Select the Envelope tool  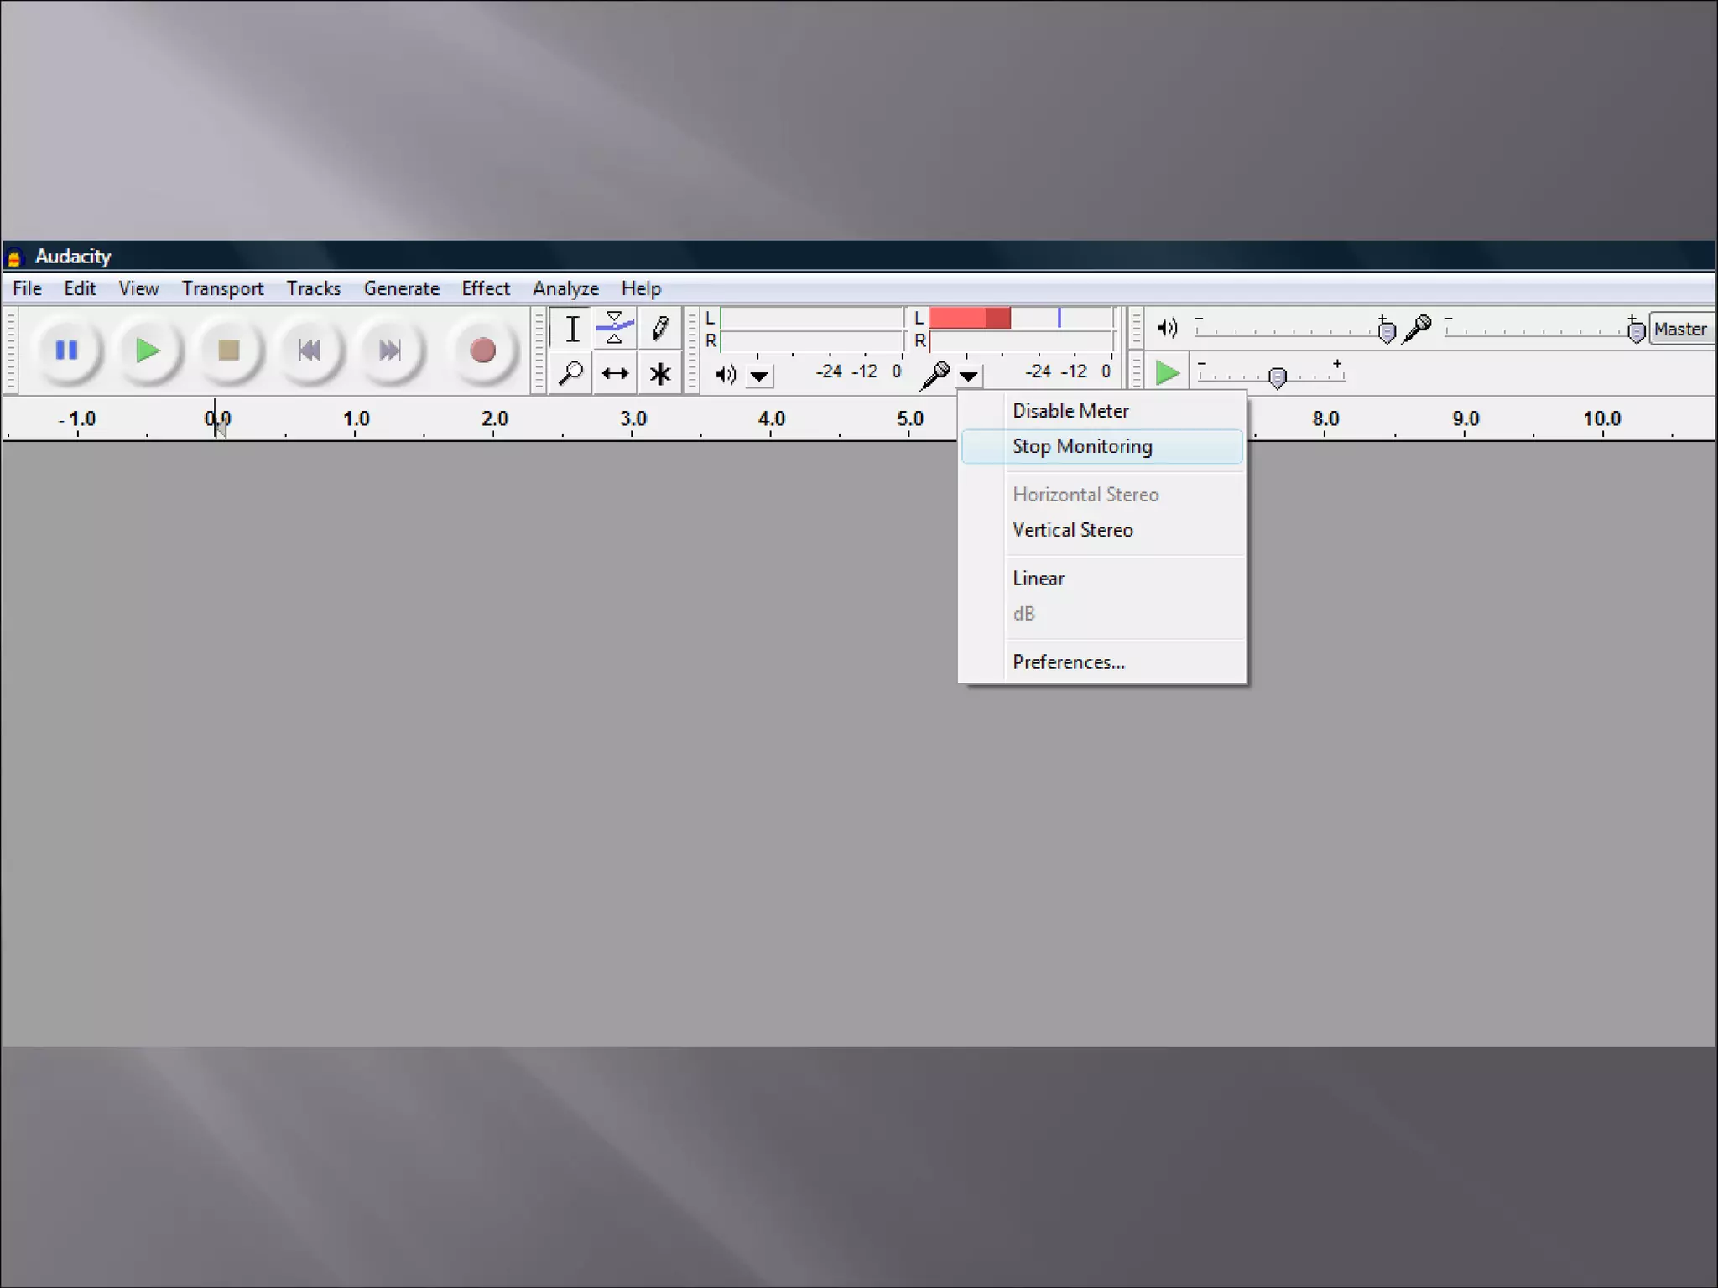[x=615, y=329]
